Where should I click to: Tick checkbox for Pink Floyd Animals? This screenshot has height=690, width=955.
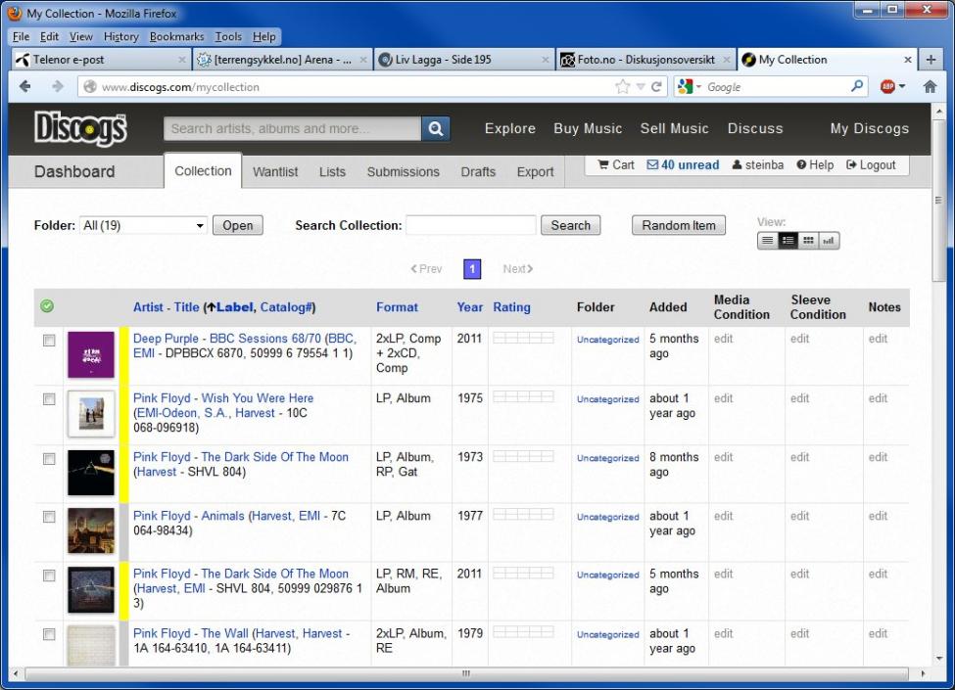click(49, 517)
